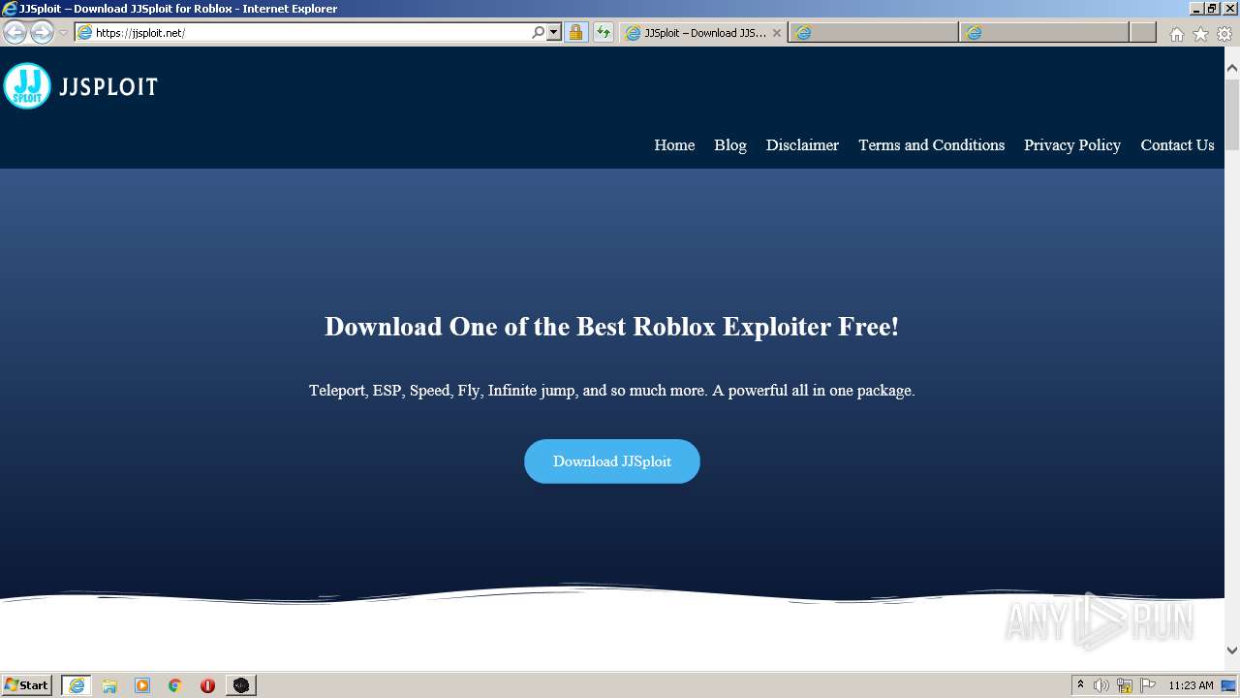
Task: Click the scrollbar up arrow
Action: pos(1232,68)
